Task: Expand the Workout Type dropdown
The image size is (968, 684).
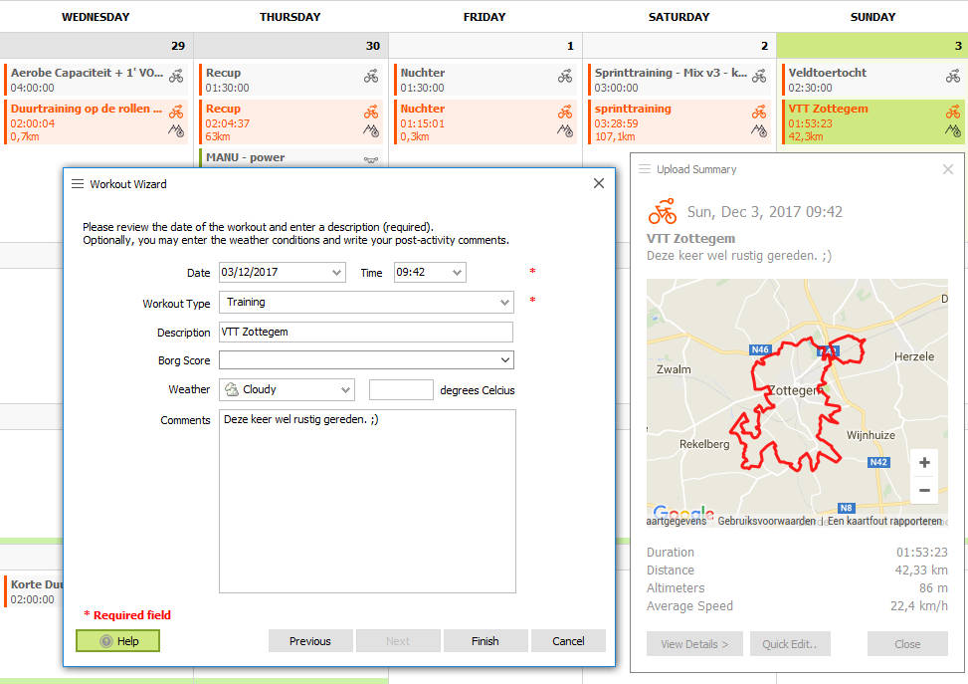Action: tap(504, 302)
